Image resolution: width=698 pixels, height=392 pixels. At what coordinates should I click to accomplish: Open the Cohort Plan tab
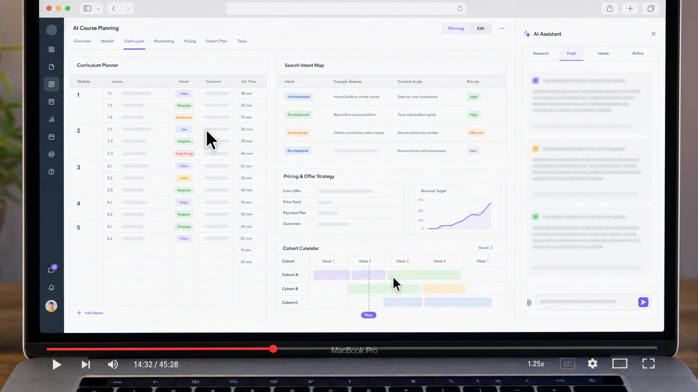click(216, 41)
